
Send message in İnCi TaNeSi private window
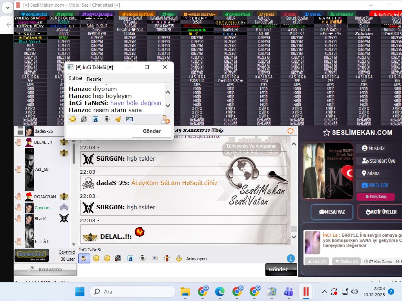(x=152, y=131)
